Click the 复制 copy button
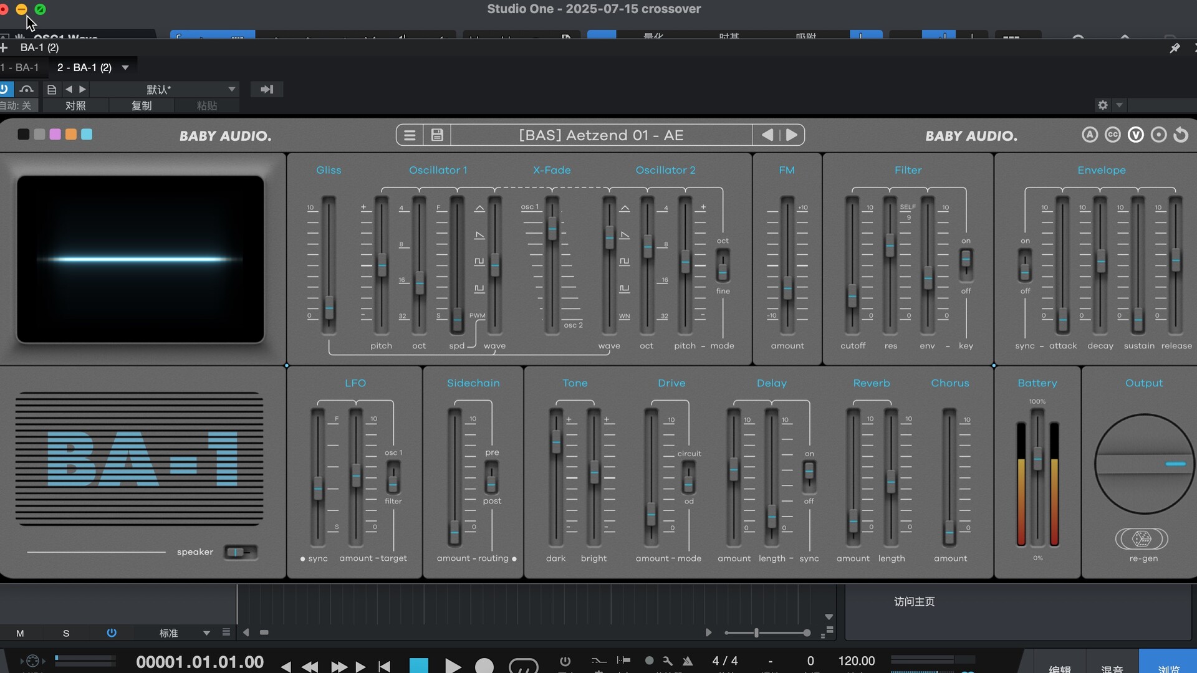This screenshot has width=1197, height=673. 142,105
